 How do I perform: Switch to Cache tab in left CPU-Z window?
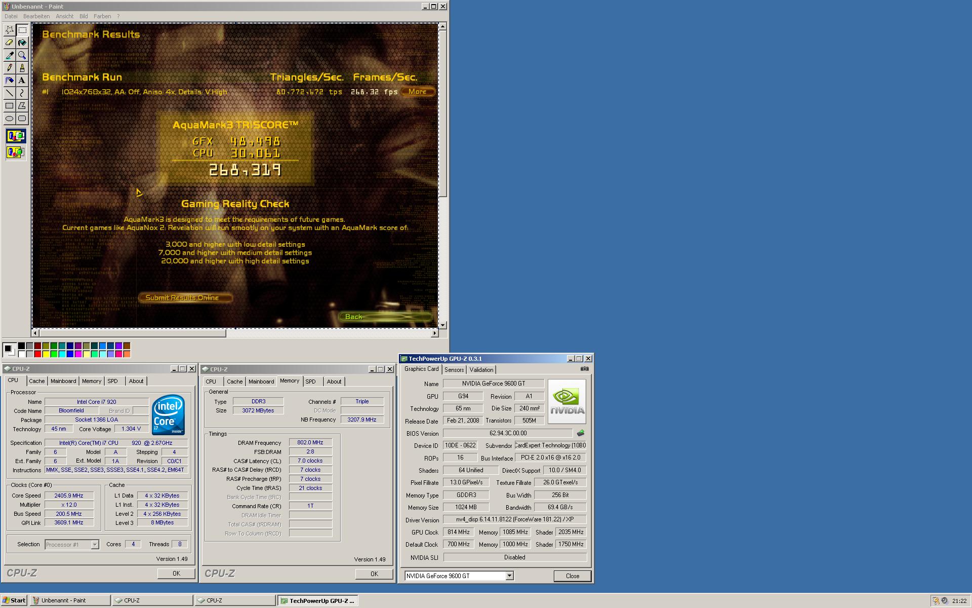[x=36, y=381]
